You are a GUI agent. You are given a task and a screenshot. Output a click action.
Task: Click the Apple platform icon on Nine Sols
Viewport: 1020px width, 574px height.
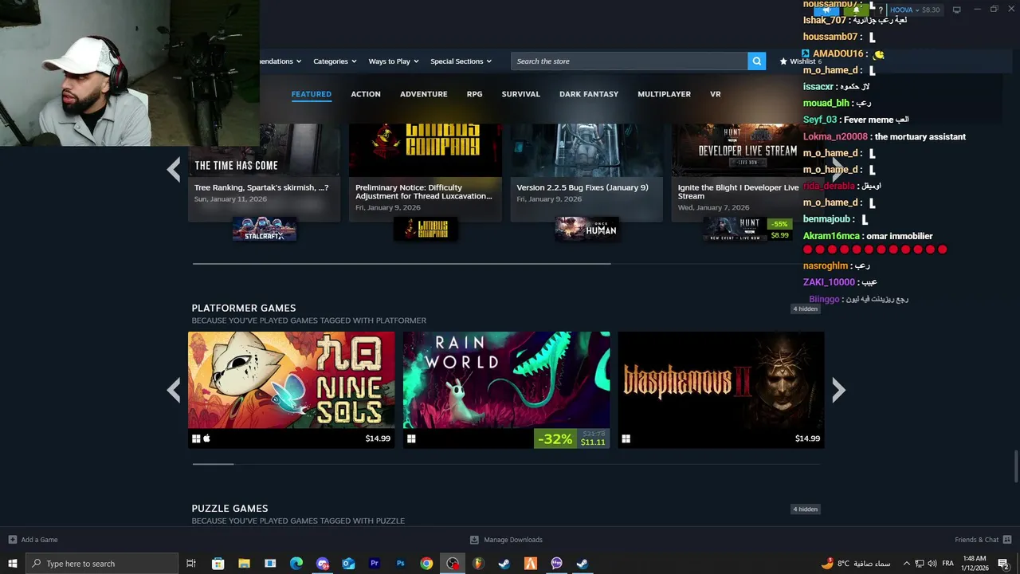click(206, 438)
